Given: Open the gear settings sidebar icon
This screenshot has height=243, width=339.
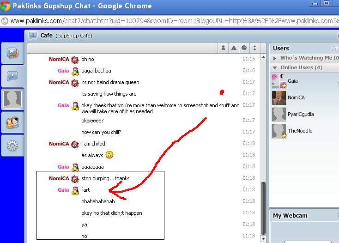Looking at the screenshot, I should 12,146.
